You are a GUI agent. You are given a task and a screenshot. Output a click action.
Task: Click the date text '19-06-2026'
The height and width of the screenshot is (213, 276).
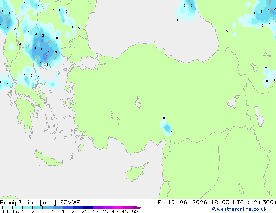[187, 203]
